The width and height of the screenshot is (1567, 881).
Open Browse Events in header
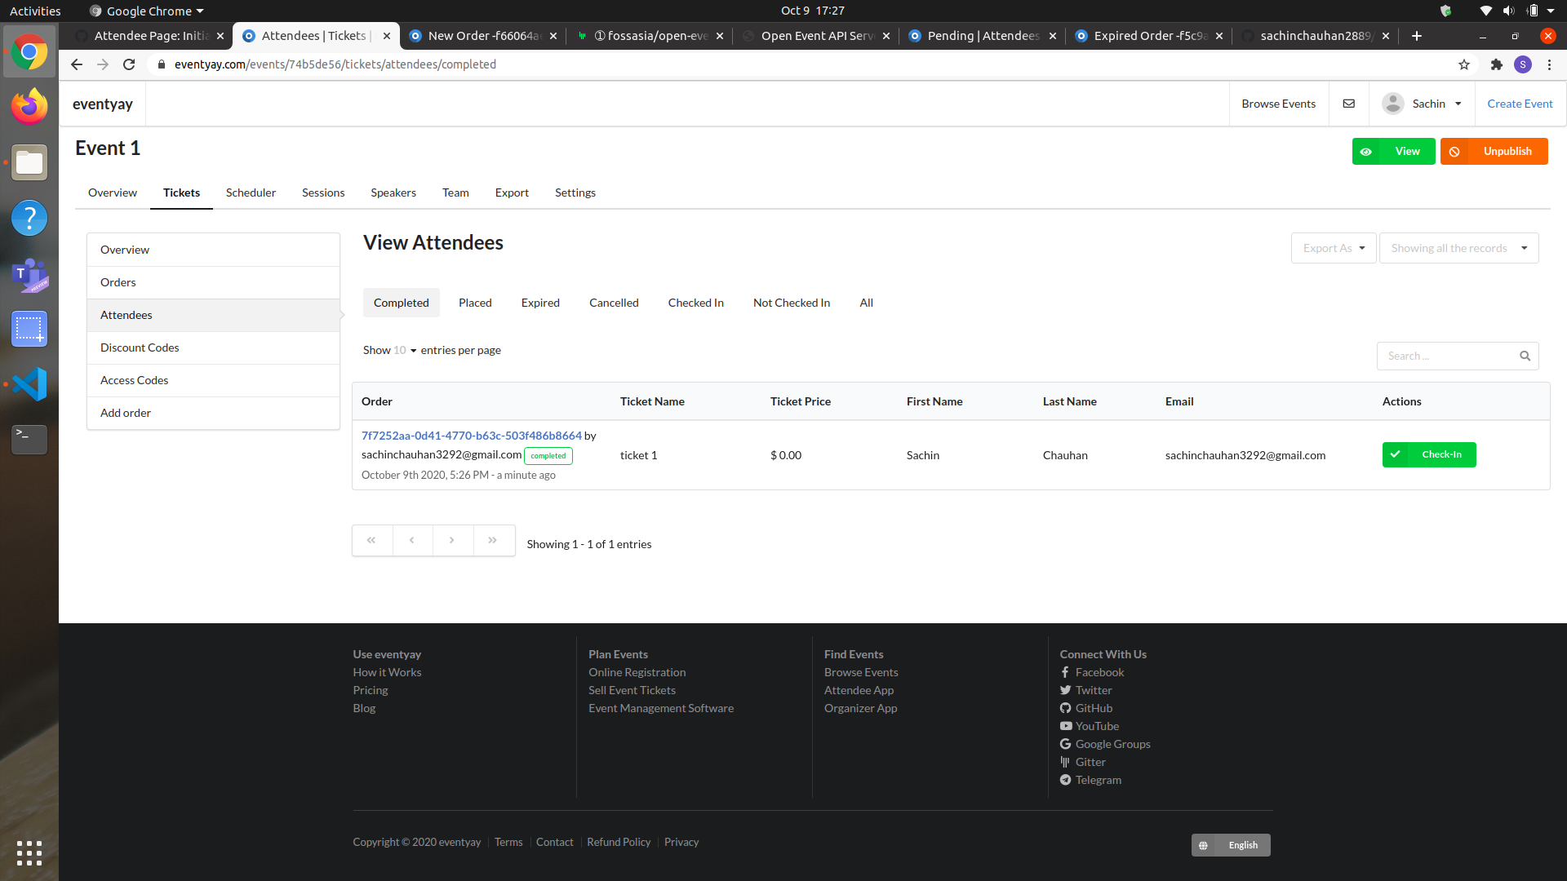pos(1279,104)
